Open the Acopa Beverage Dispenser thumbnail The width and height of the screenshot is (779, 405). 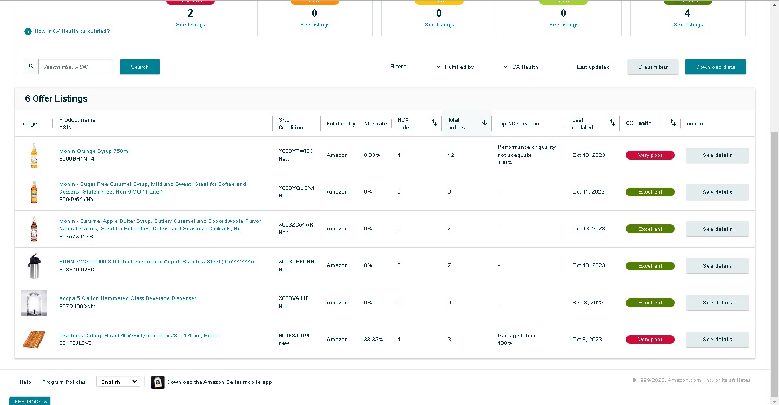click(x=34, y=303)
